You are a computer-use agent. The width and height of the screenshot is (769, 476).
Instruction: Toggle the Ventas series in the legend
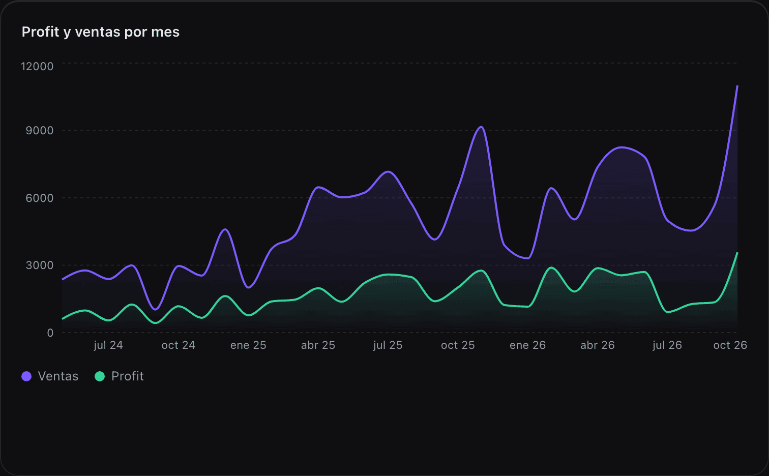coord(50,376)
